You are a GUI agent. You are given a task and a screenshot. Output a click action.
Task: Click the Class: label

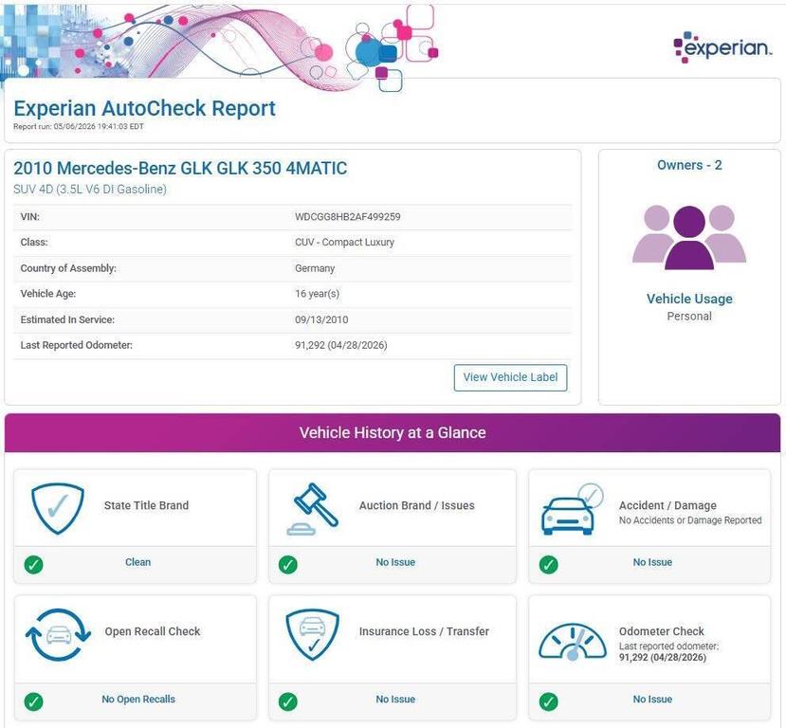(x=34, y=243)
